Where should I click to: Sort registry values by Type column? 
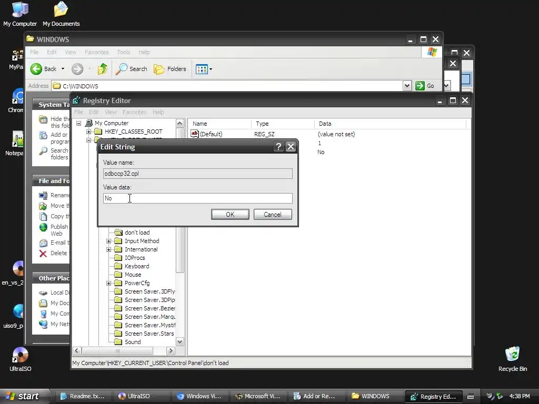tap(283, 124)
